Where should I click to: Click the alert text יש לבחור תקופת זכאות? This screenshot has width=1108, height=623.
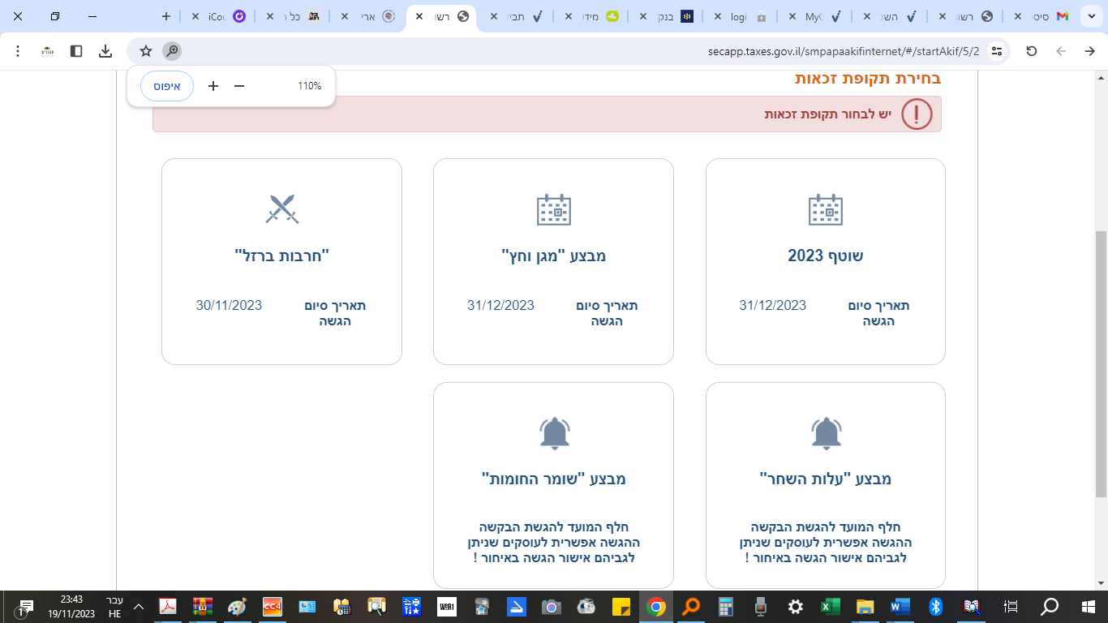click(827, 114)
